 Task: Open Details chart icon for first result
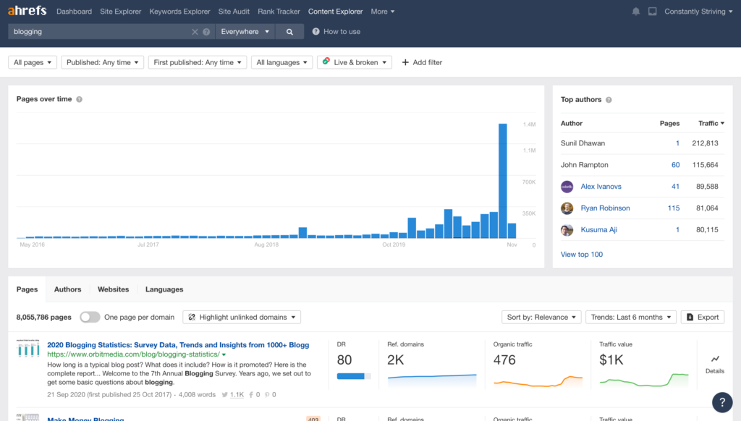[x=714, y=363]
